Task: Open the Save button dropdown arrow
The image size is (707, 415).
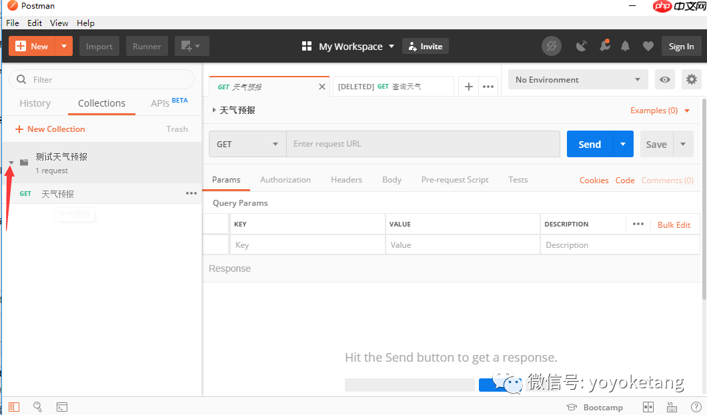Action: (683, 144)
